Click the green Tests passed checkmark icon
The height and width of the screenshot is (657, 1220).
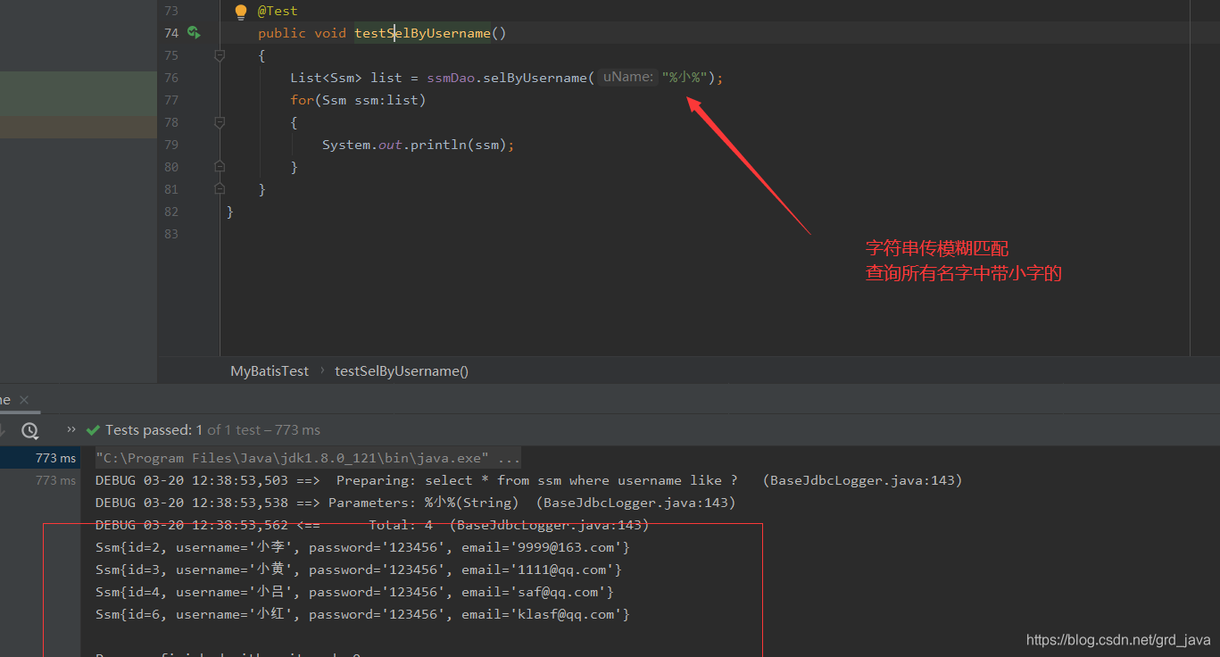tap(93, 430)
